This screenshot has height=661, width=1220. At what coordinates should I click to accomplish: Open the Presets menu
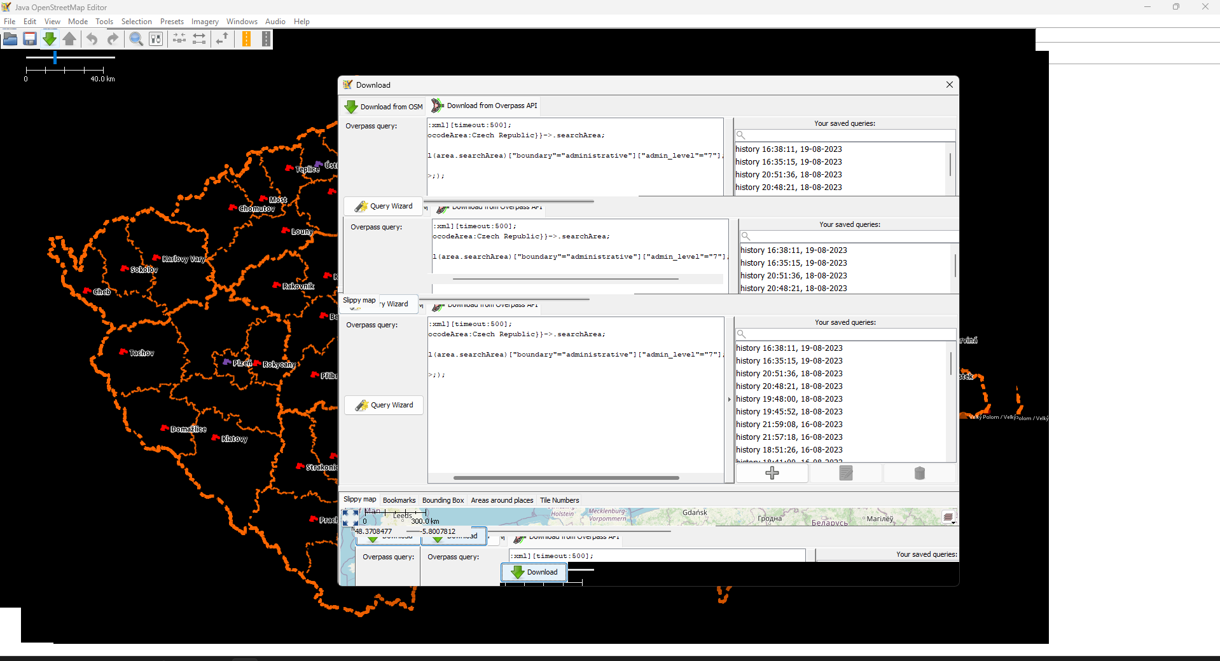tap(172, 22)
